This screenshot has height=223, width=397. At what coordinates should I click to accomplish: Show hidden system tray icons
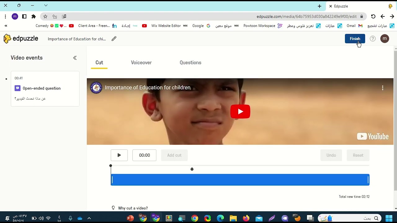tap(89, 218)
